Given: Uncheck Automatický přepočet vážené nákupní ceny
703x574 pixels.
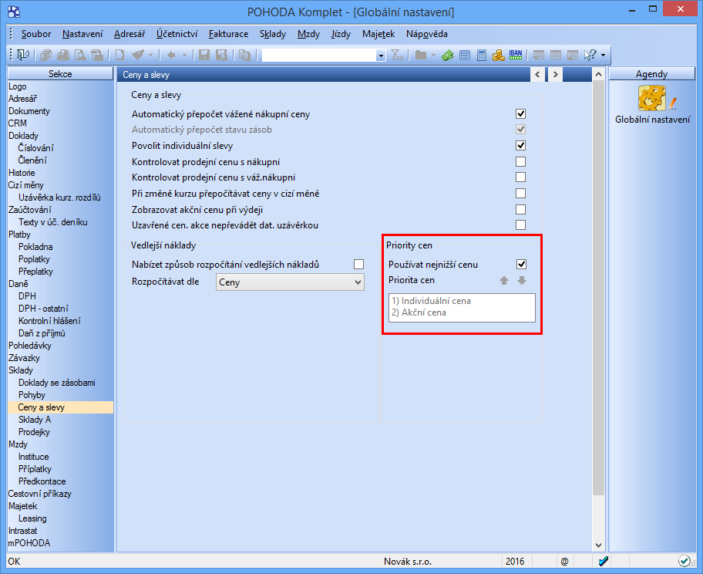Looking at the screenshot, I should 520,114.
